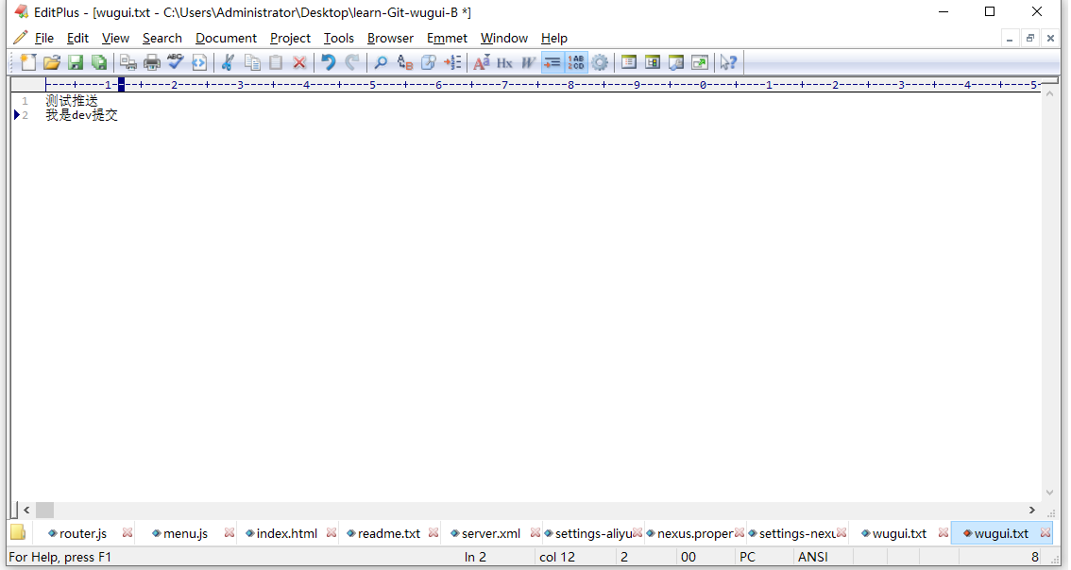The width and height of the screenshot is (1071, 570).
Task: Open the Browser menu
Action: [x=390, y=39]
